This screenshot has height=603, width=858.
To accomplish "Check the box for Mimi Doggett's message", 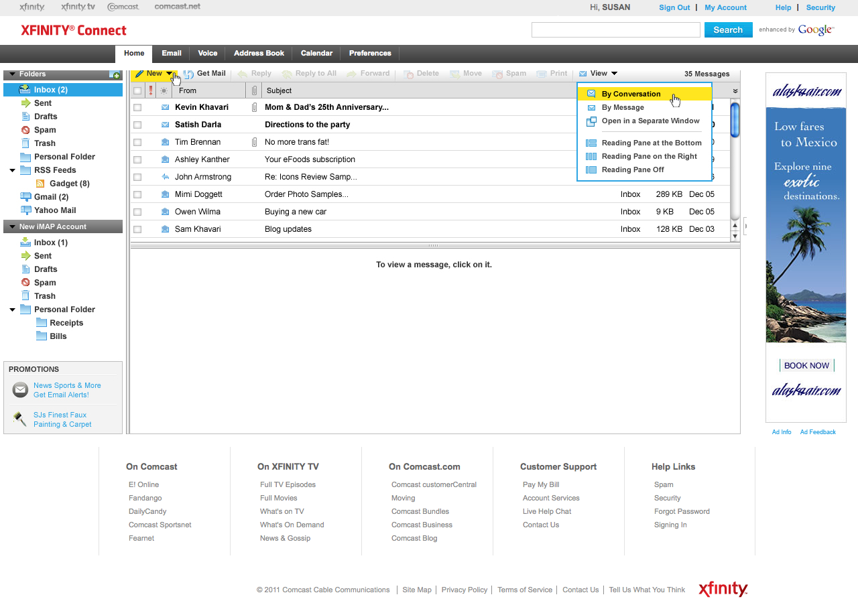I will [x=137, y=194].
